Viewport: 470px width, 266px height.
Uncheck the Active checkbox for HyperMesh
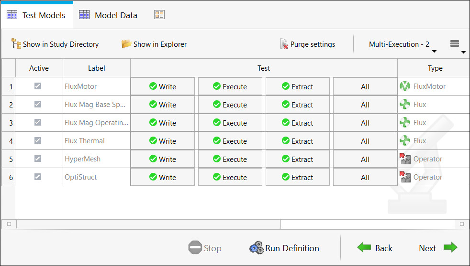click(x=38, y=159)
